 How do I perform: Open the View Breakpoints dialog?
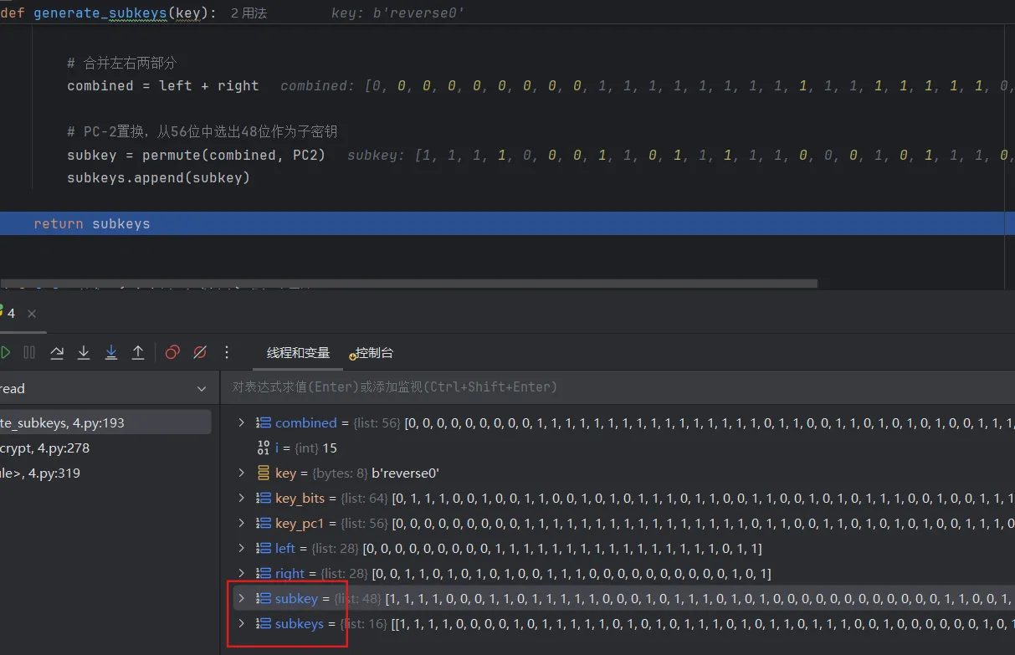click(172, 352)
